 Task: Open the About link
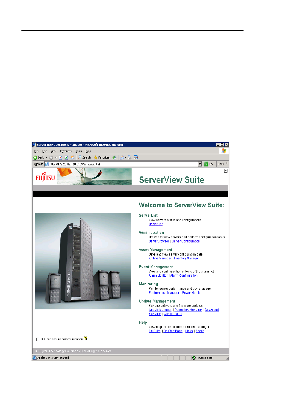tap(200, 331)
